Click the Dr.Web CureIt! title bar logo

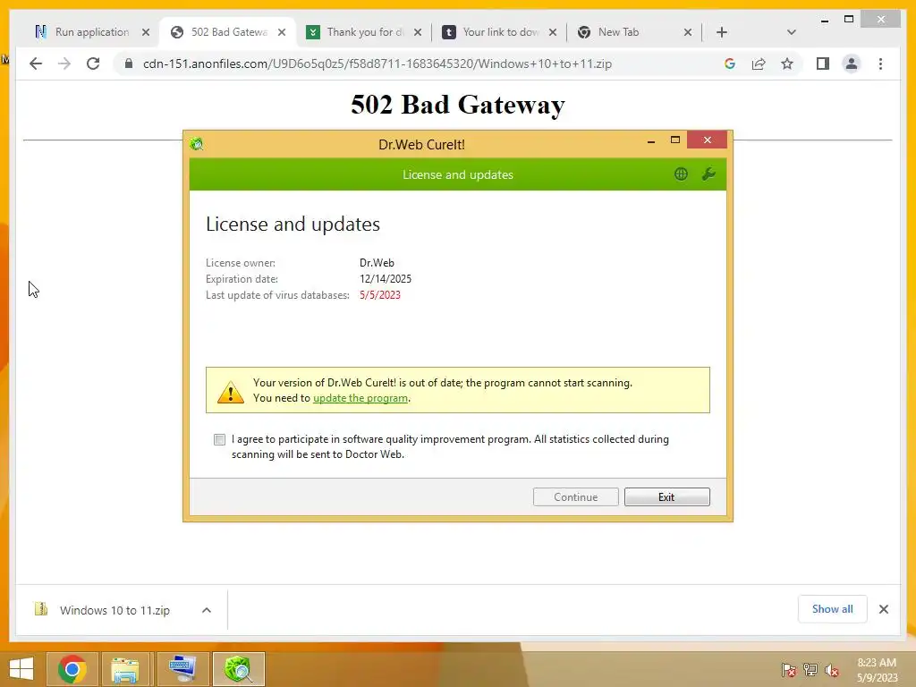tap(197, 144)
